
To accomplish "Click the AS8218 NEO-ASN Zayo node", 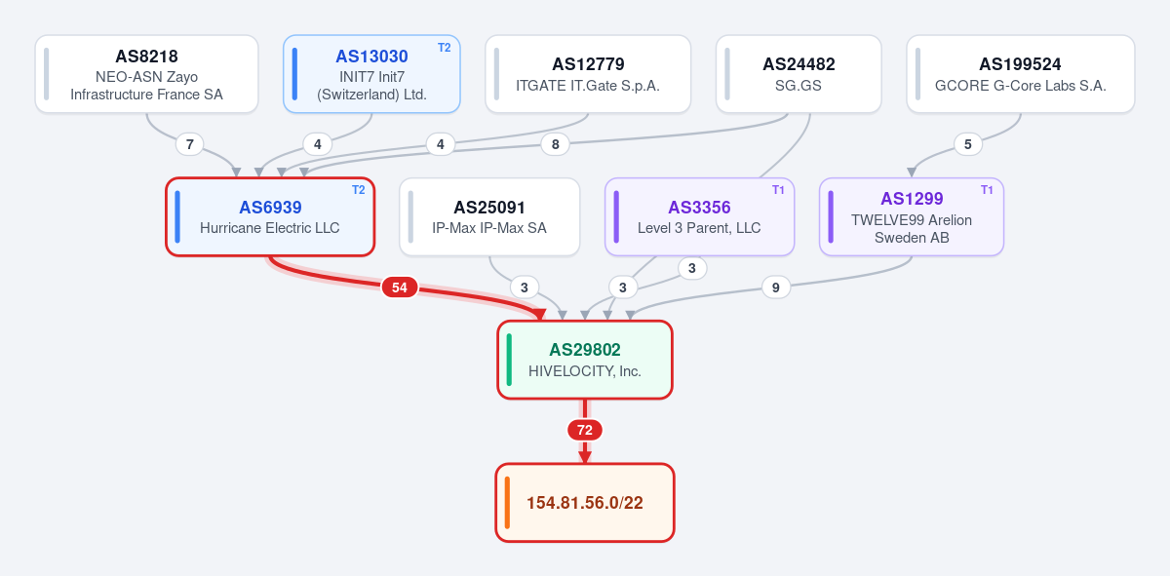I will [x=146, y=74].
